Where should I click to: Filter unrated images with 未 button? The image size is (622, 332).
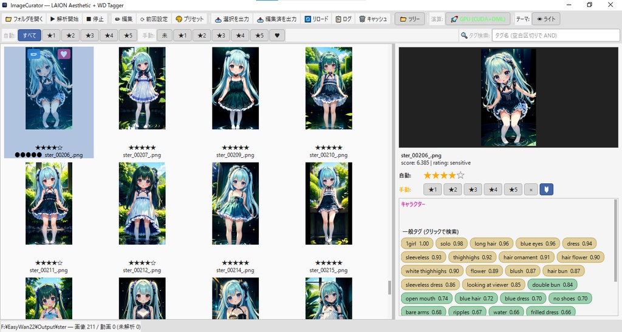click(165, 36)
